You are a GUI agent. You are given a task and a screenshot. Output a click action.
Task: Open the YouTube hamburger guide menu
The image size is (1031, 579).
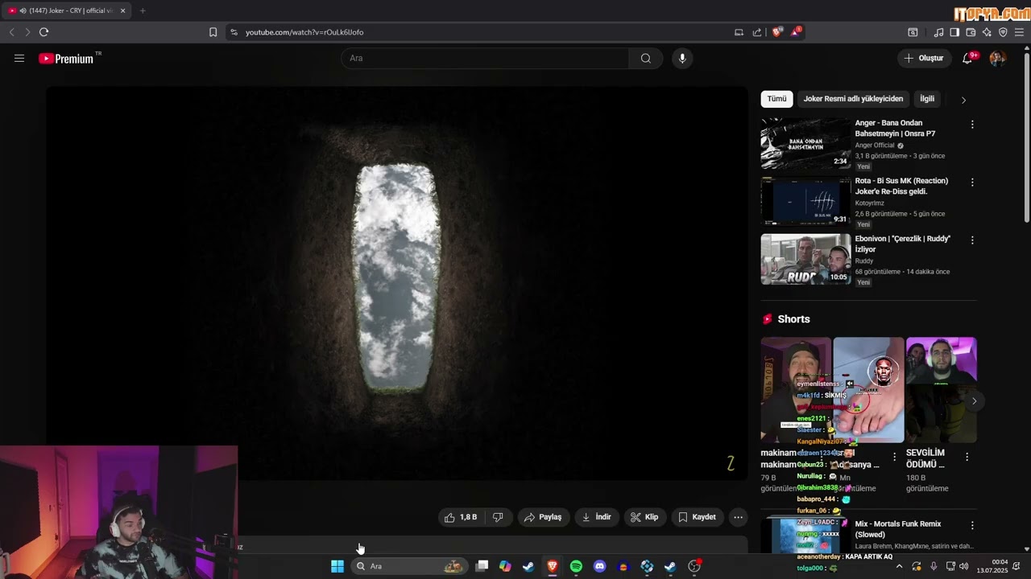[x=19, y=58]
